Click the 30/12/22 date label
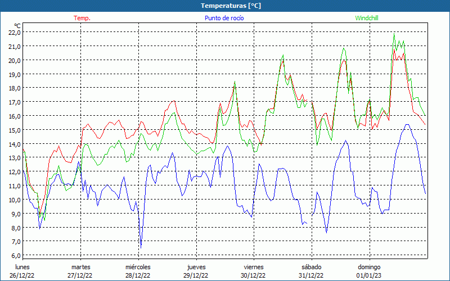450x281 pixels. click(254, 276)
